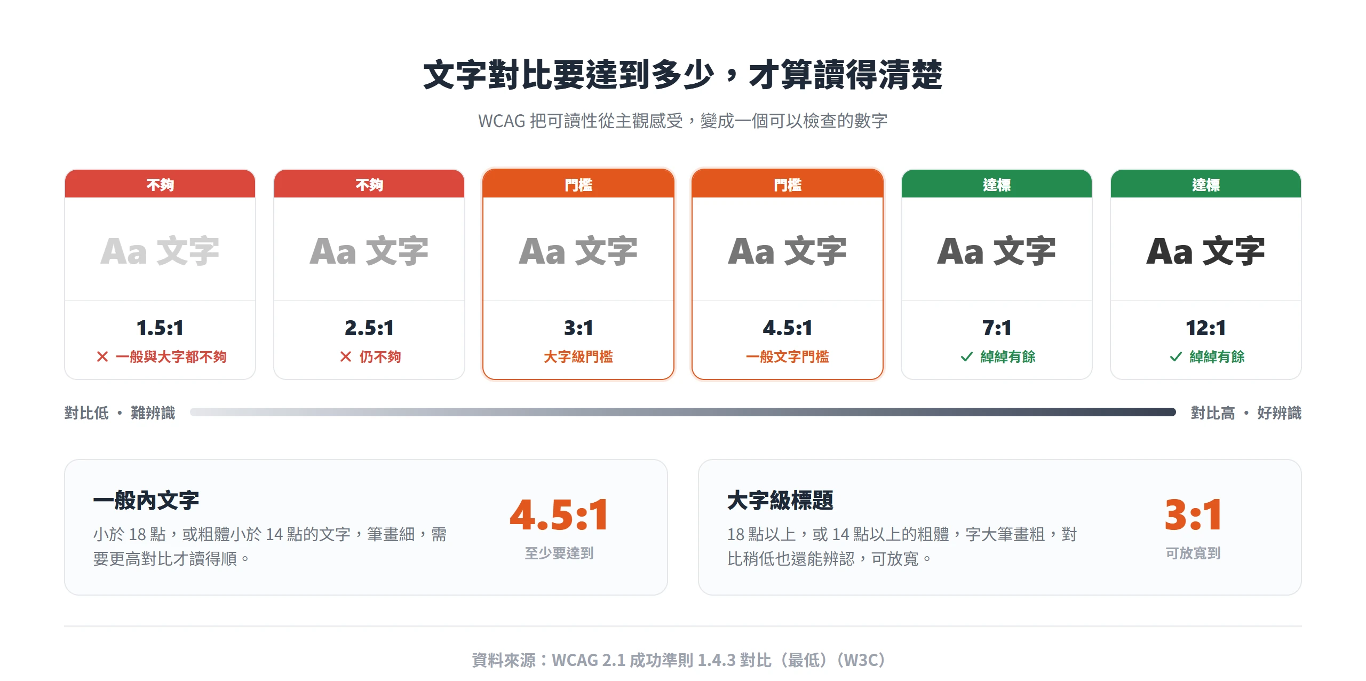Click the 小於 18 點 description paragraph
1366x681 pixels.
coord(270,546)
